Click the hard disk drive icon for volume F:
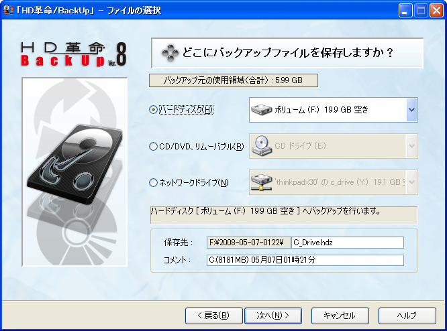This screenshot has width=447, height=331. tap(261, 110)
